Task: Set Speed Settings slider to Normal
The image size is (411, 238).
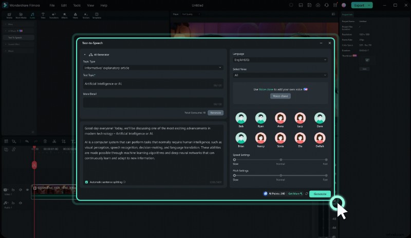Action: click(x=280, y=160)
